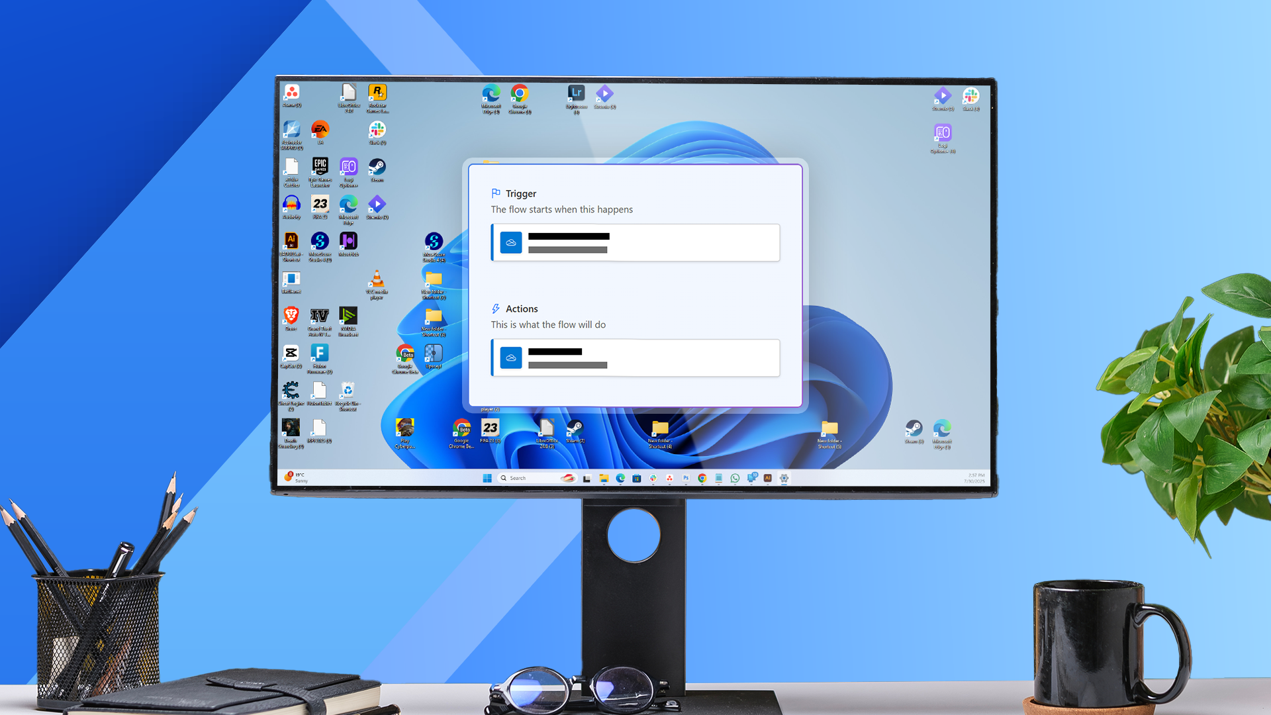Select the Actions step card

click(634, 358)
